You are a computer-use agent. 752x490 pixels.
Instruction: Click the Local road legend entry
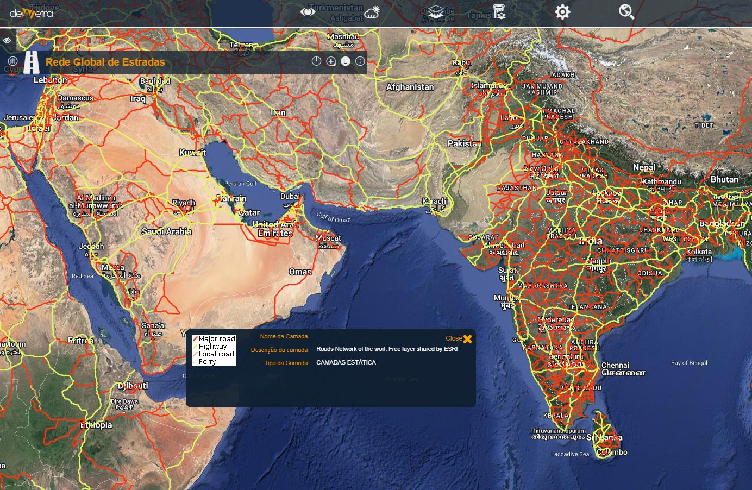[x=214, y=354]
